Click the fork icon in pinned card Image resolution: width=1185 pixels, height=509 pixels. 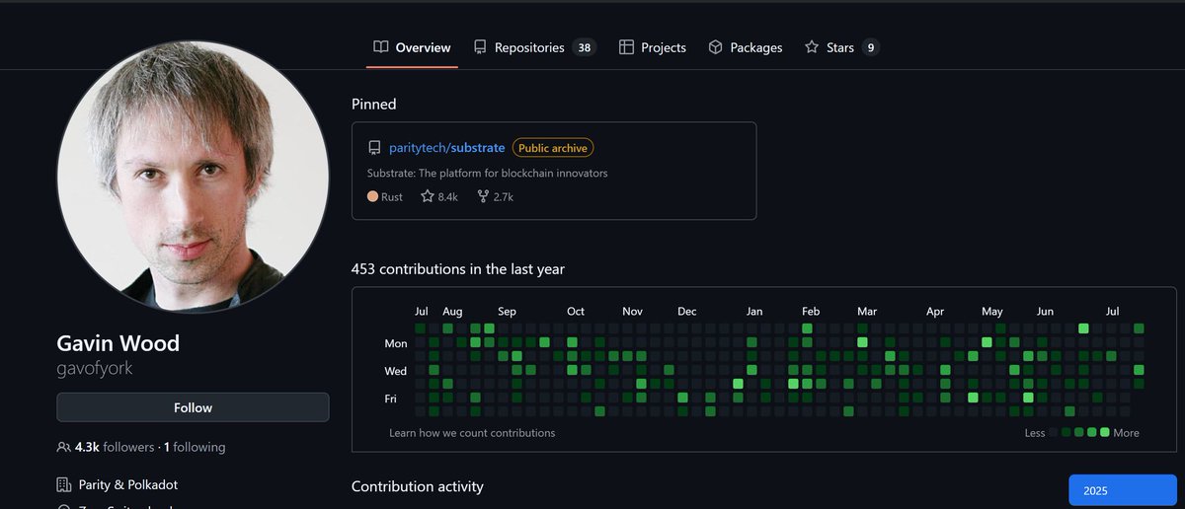483,196
